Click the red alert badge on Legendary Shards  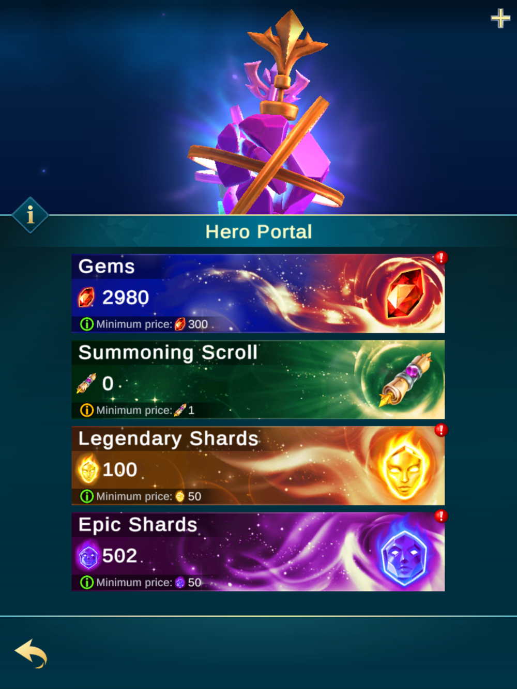pos(441,430)
